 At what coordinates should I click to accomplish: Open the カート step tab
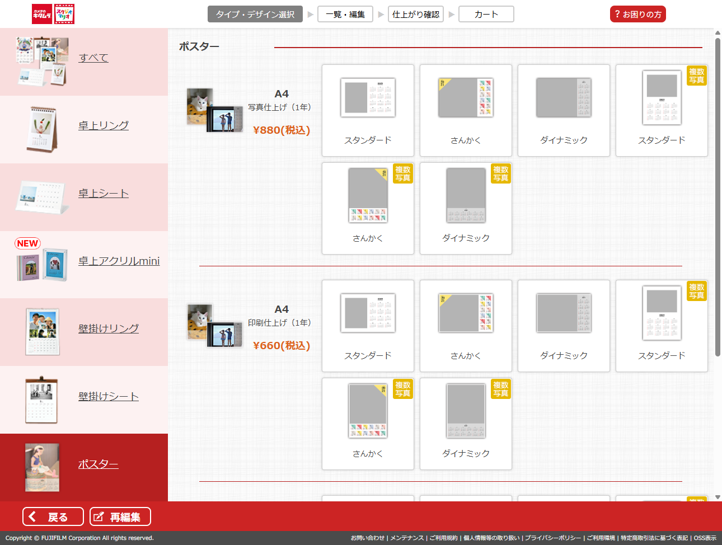tap(486, 14)
